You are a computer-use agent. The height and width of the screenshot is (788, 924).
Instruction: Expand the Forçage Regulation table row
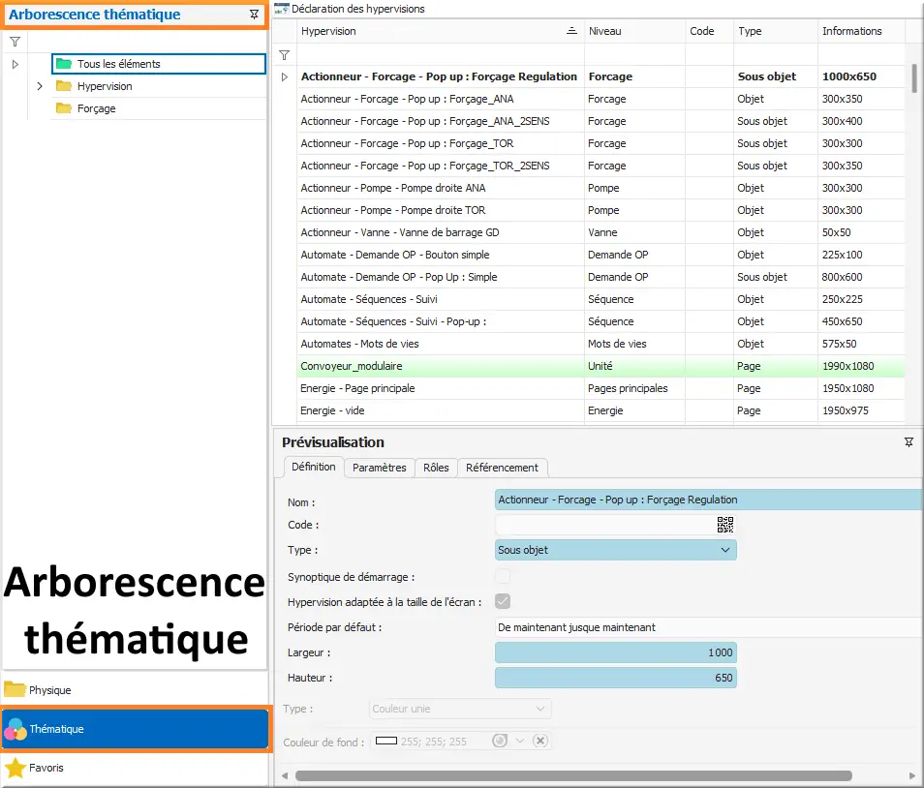click(x=284, y=77)
